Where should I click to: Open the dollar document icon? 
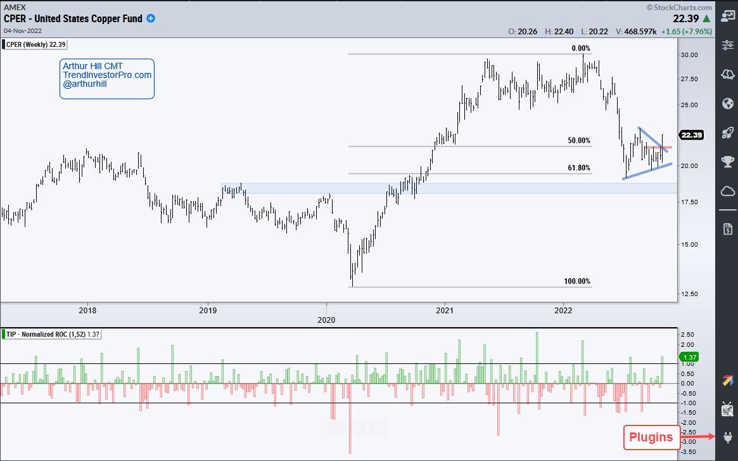pyautogui.click(x=727, y=228)
